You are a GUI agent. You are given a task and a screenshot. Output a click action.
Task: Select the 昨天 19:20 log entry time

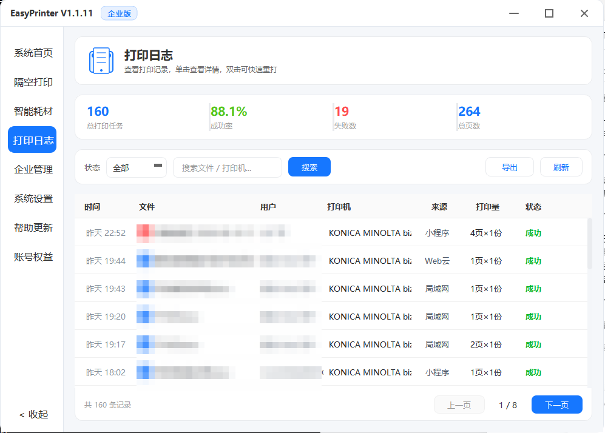click(106, 317)
